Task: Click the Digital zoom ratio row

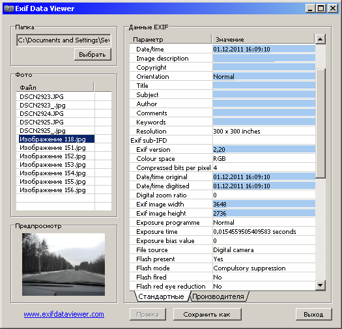Action: (x=223, y=195)
